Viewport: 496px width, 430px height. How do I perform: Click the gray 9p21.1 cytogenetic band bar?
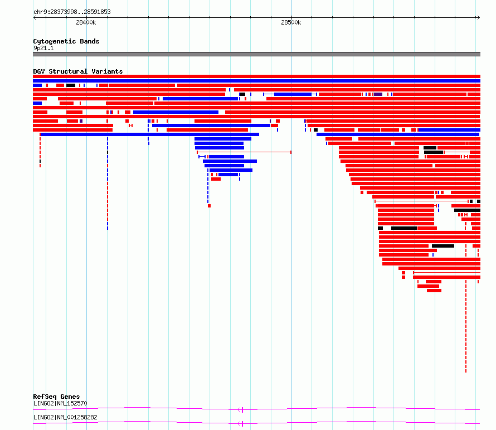[x=256, y=54]
